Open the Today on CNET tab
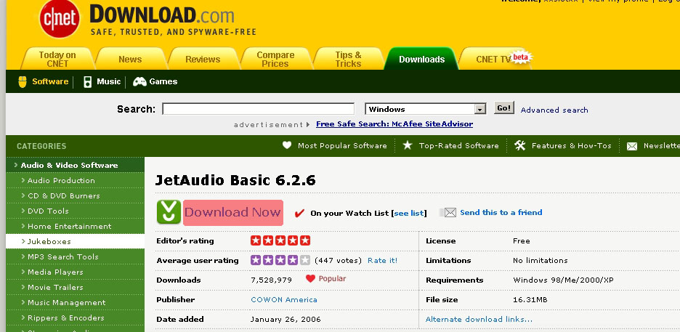680x332 pixels. [x=57, y=59]
